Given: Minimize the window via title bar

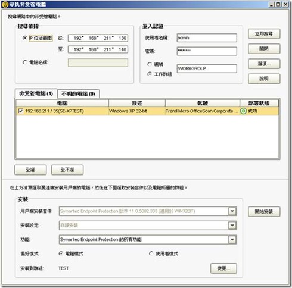Looking at the screenshot, I should pyautogui.click(x=272, y=4).
